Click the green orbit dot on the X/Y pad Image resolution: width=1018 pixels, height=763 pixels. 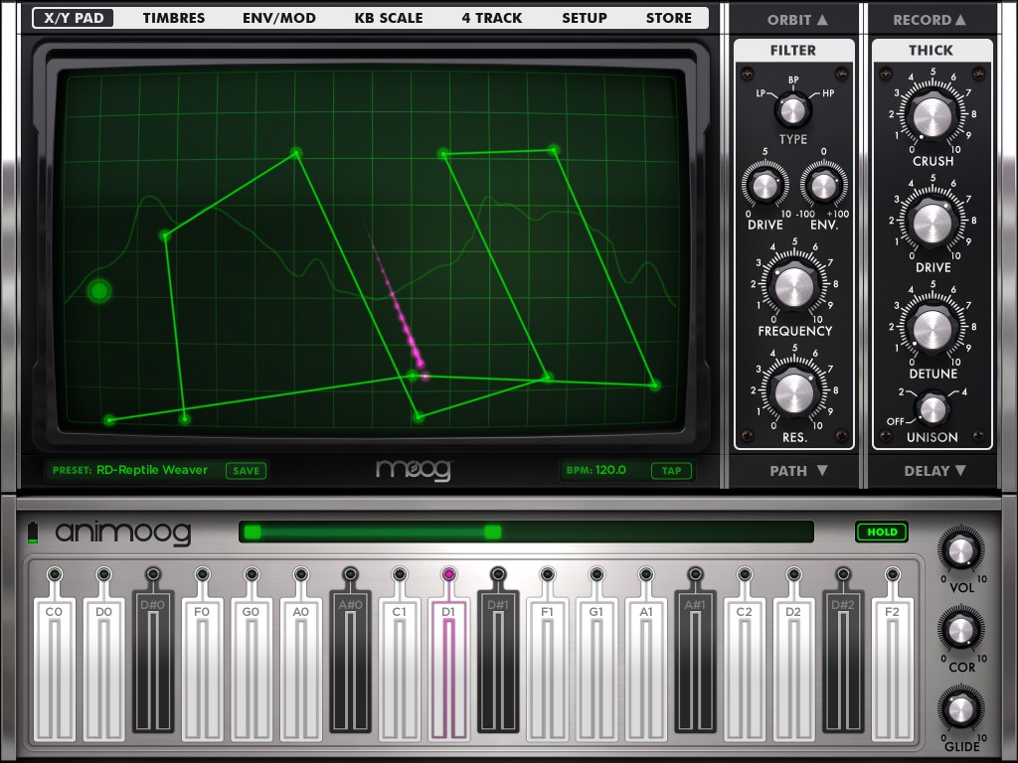(99, 291)
